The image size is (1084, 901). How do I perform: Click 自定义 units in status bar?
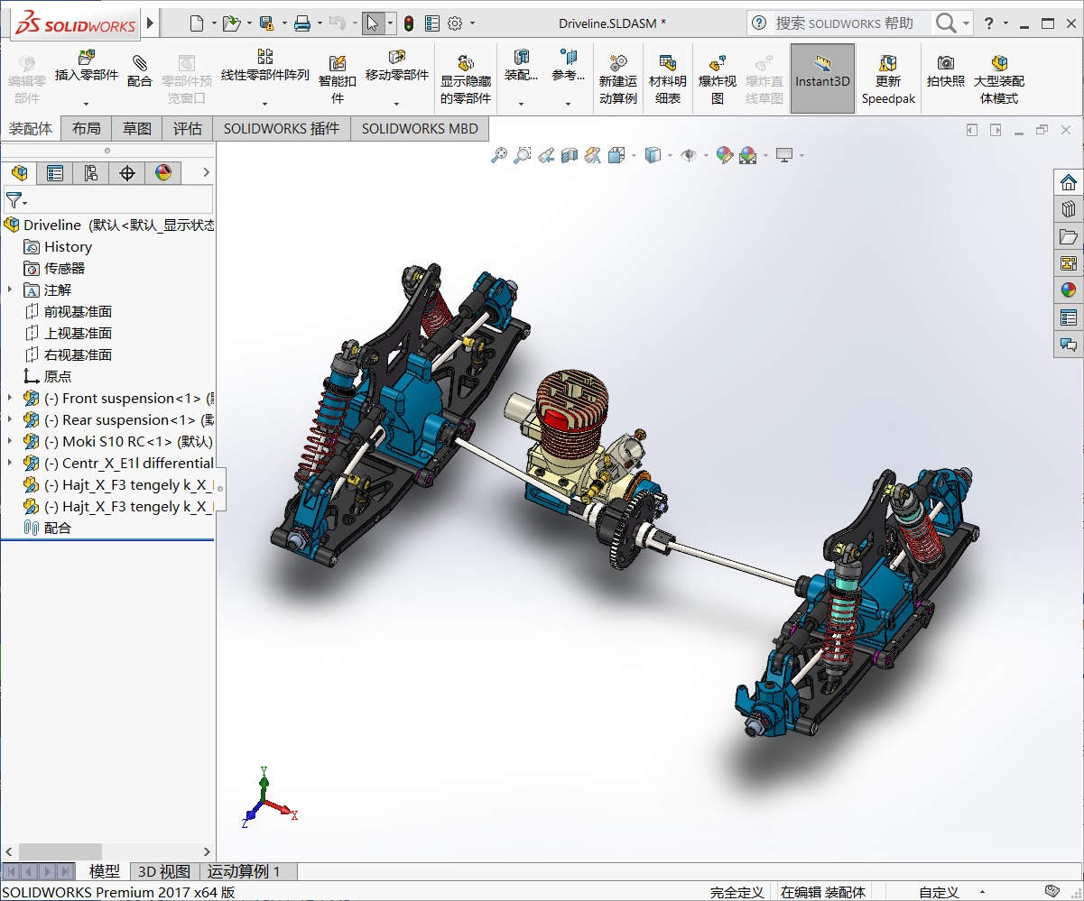pyautogui.click(x=939, y=892)
